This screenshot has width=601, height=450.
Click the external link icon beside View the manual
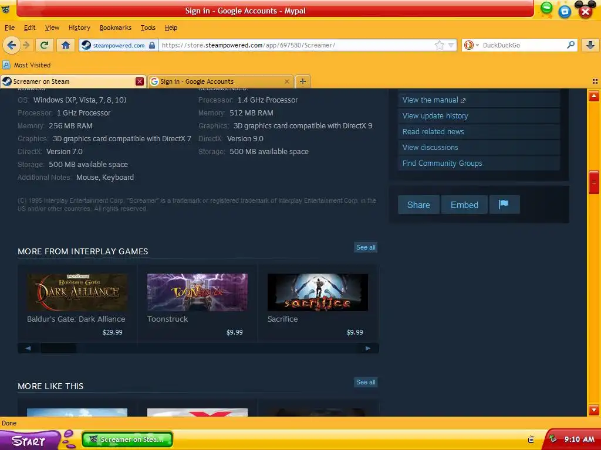coord(463,101)
